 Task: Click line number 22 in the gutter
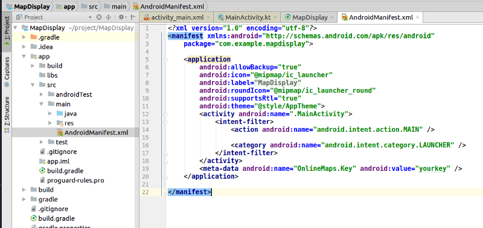(146, 192)
